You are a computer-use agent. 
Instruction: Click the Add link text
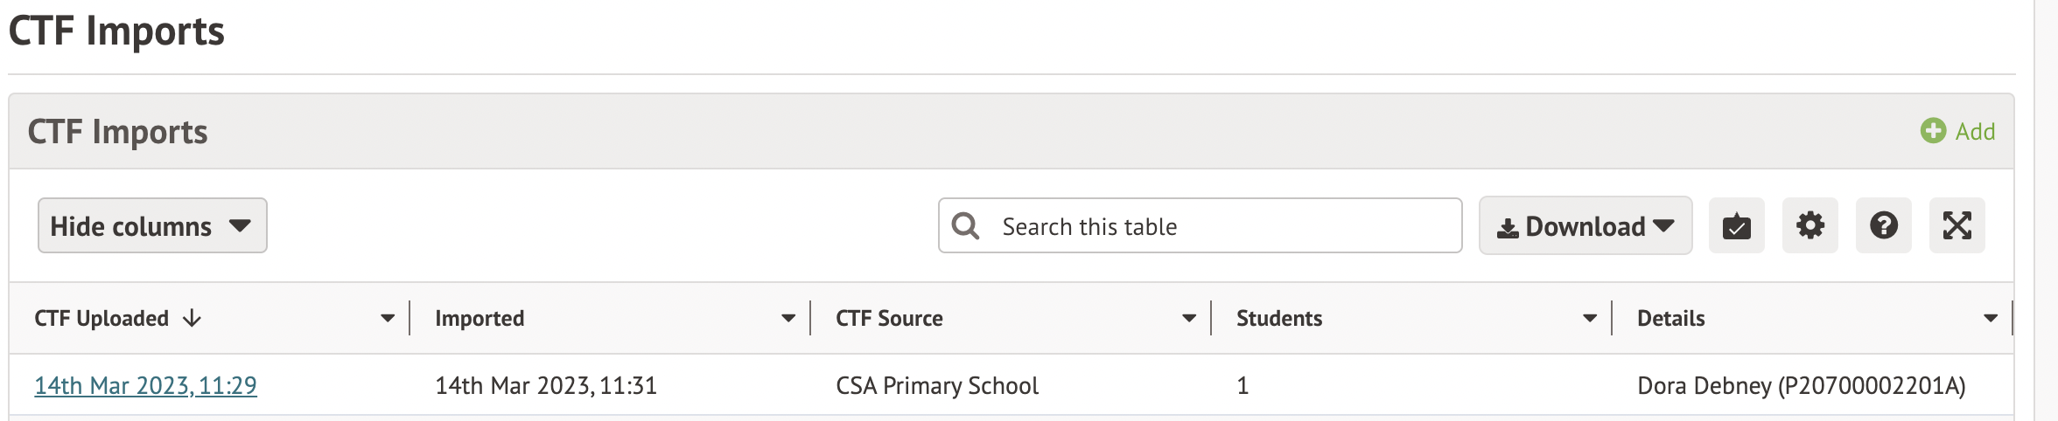1975,132
